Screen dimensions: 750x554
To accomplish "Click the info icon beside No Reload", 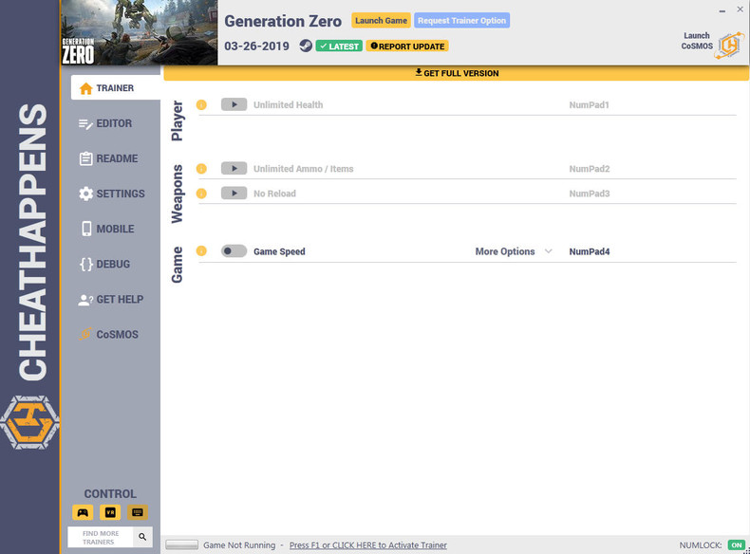I will point(201,194).
